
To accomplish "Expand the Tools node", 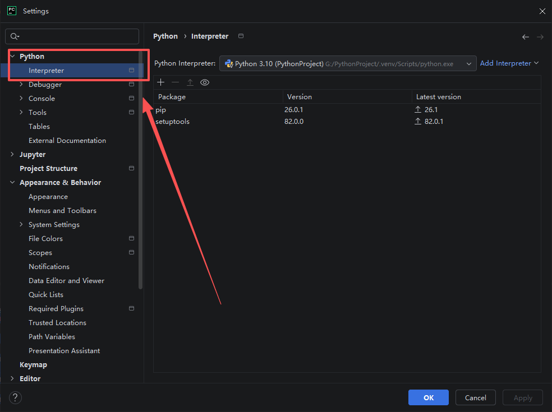I will point(21,112).
